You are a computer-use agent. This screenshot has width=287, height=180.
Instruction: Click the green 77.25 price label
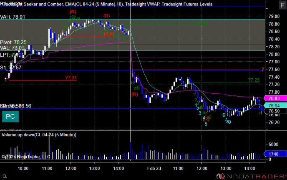(254, 80)
